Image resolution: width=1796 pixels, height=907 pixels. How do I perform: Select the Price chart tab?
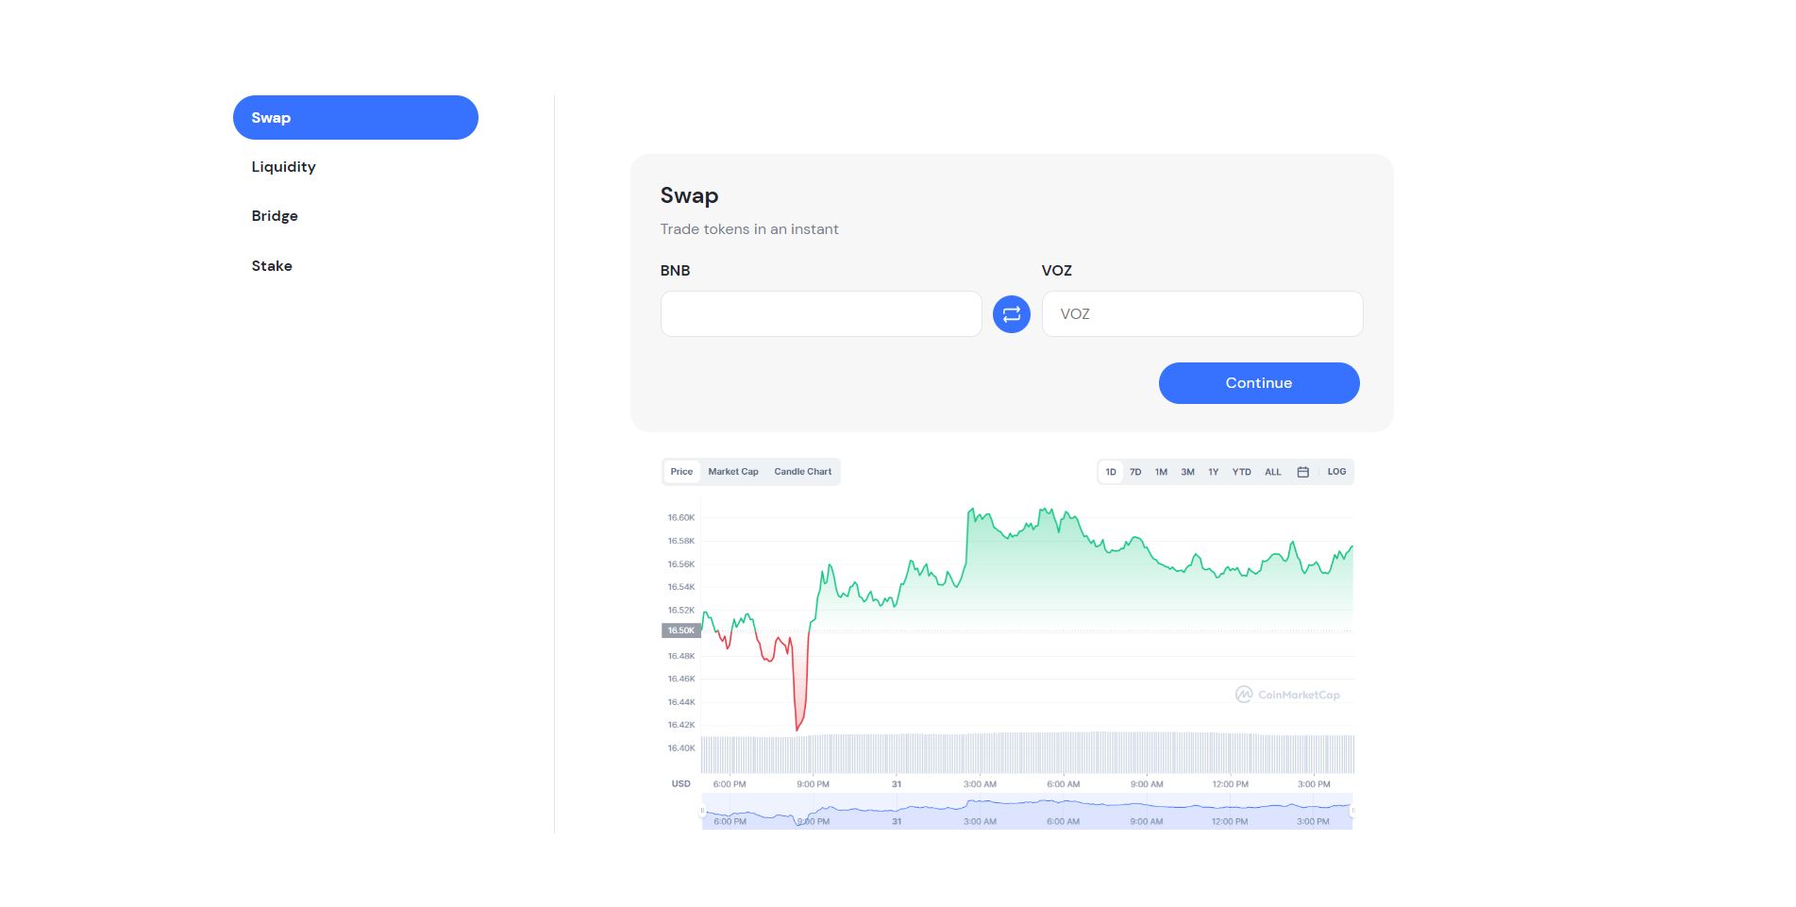coord(681,472)
